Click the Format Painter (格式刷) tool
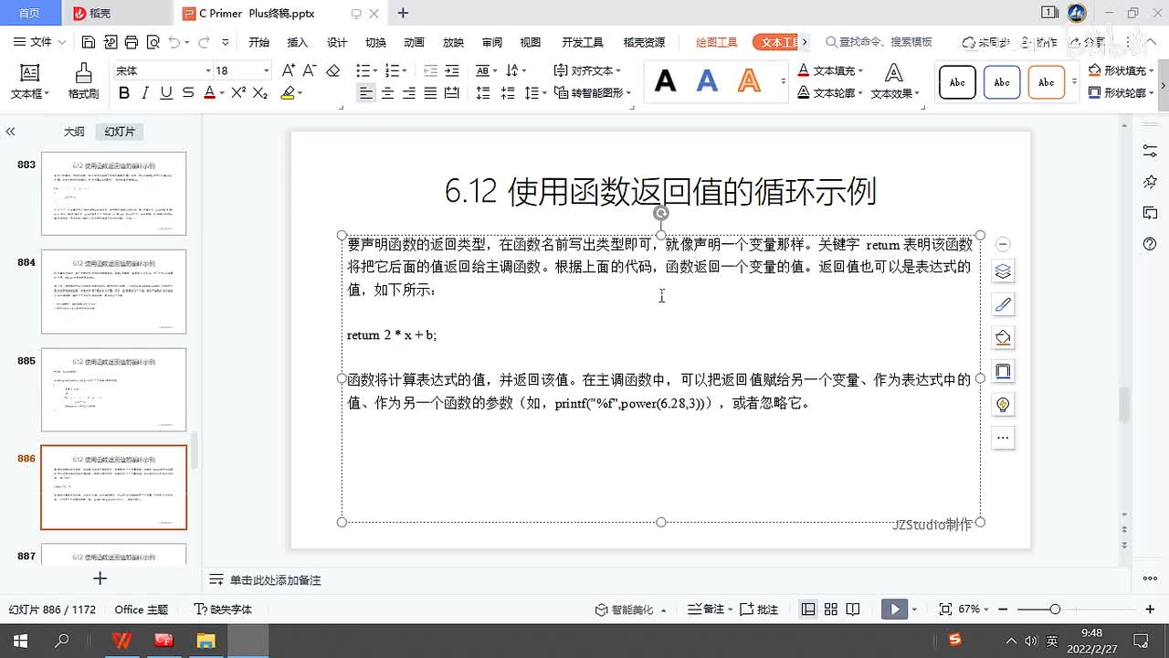 coord(83,80)
